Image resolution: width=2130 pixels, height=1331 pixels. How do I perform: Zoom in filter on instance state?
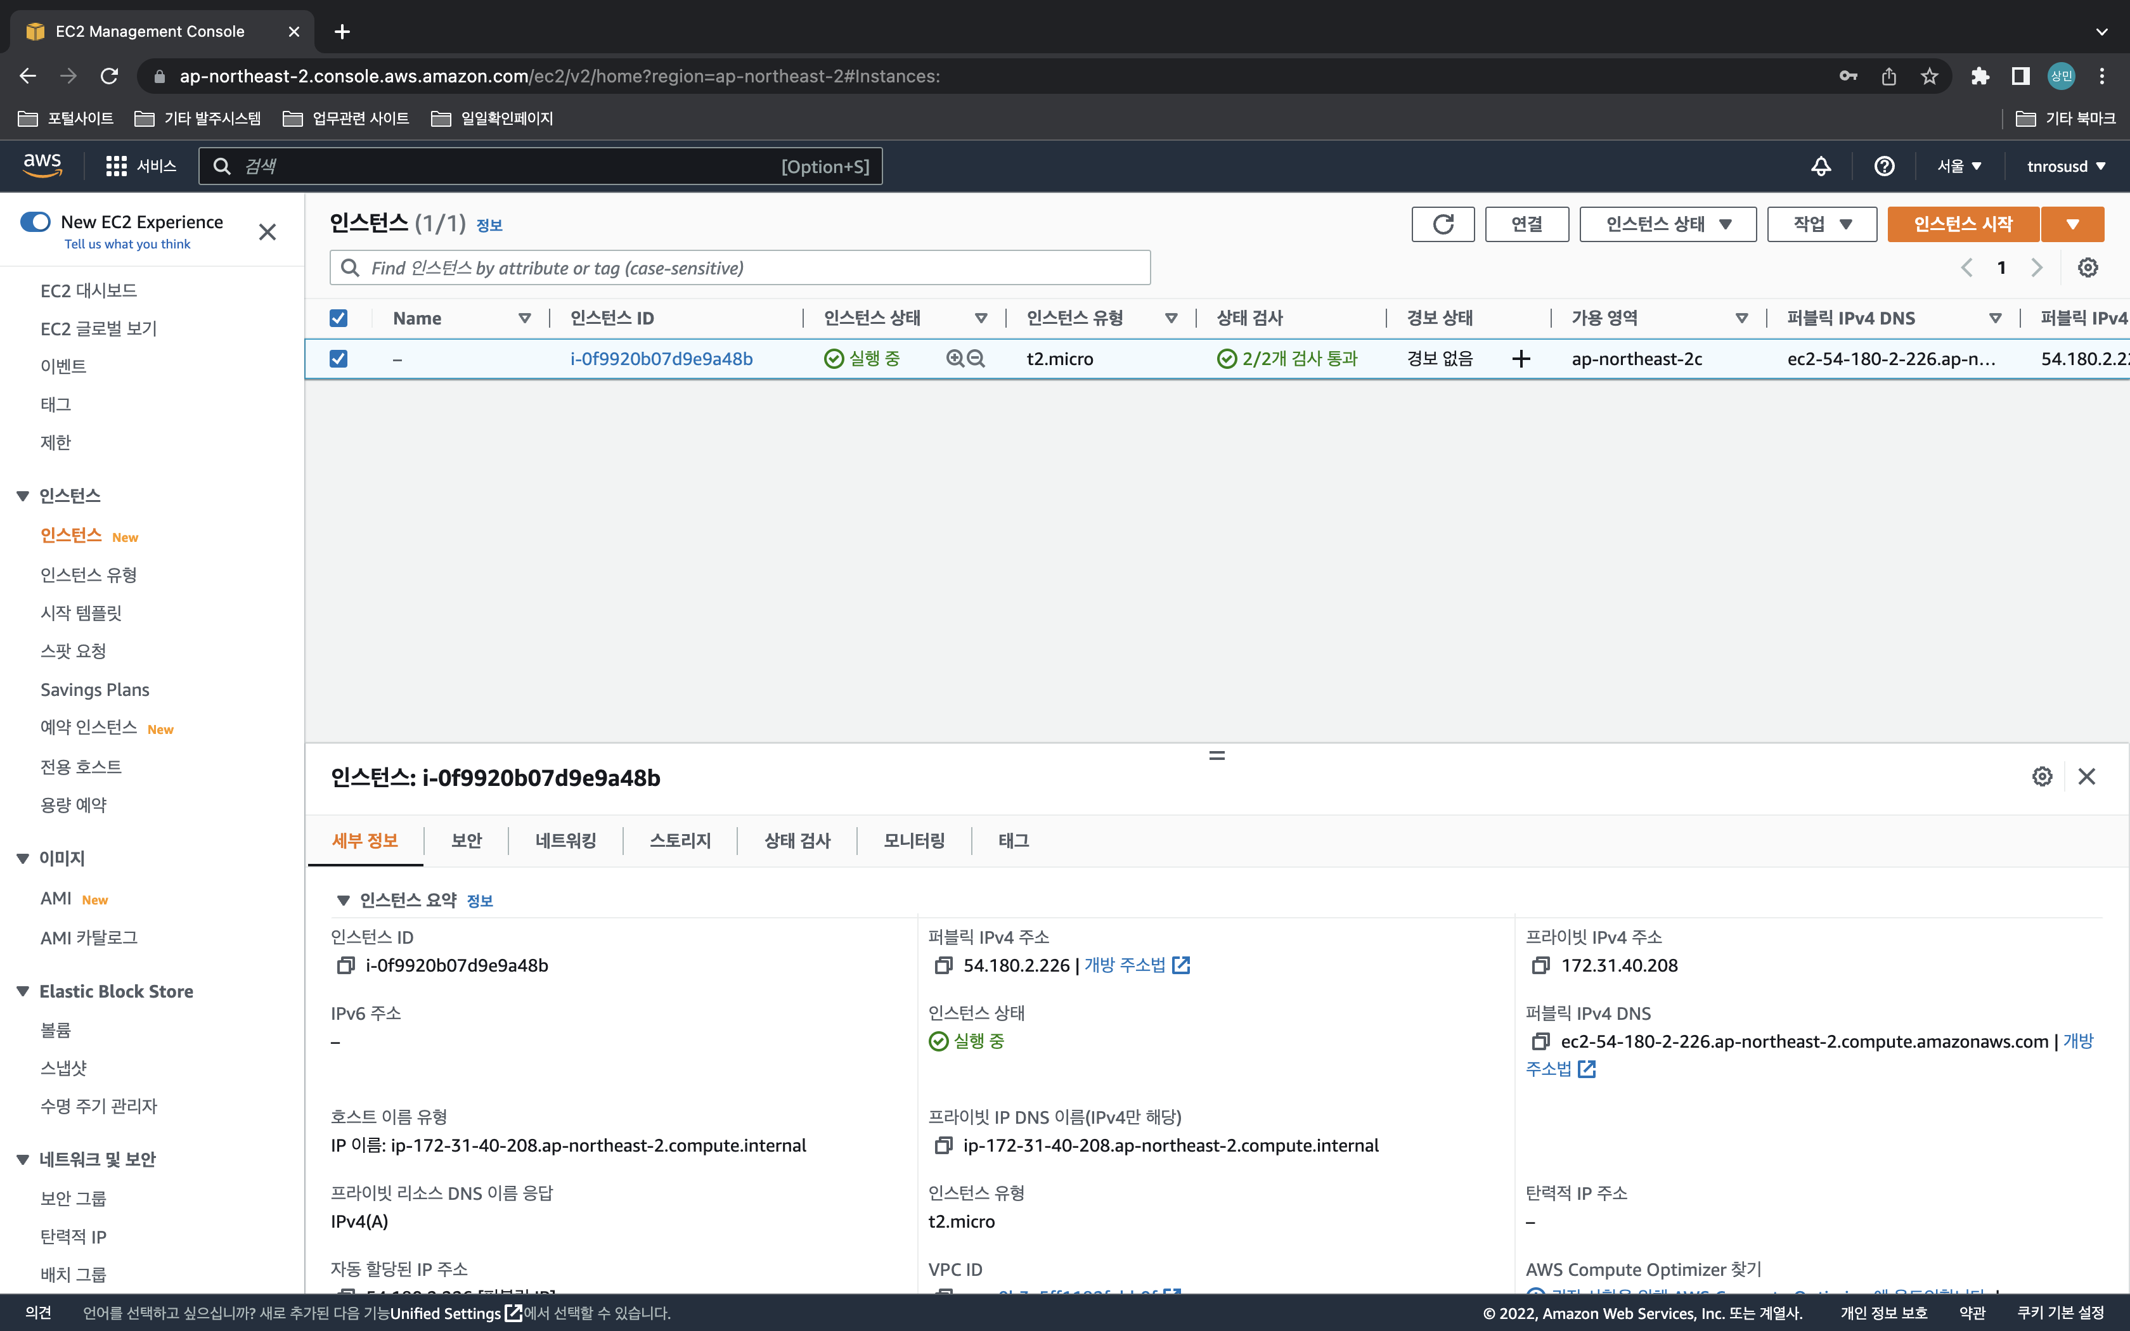point(955,358)
